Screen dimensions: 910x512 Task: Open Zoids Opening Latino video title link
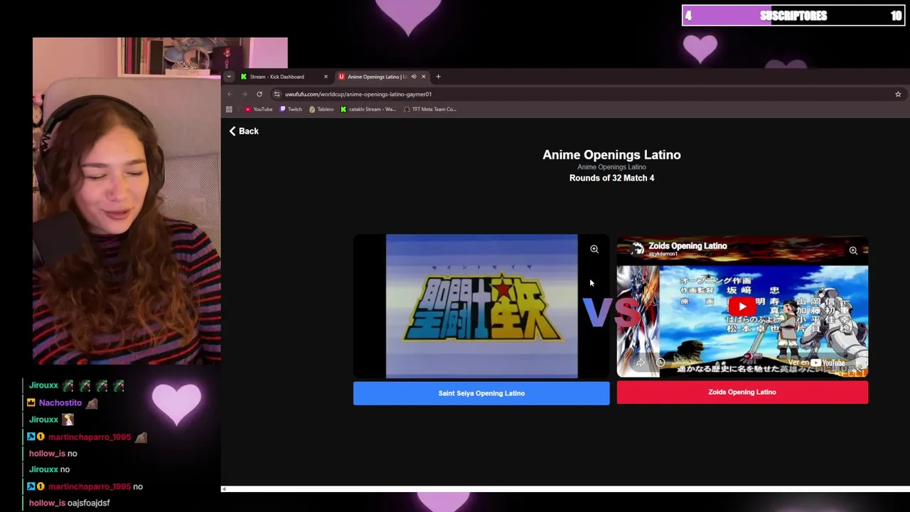[x=687, y=245]
